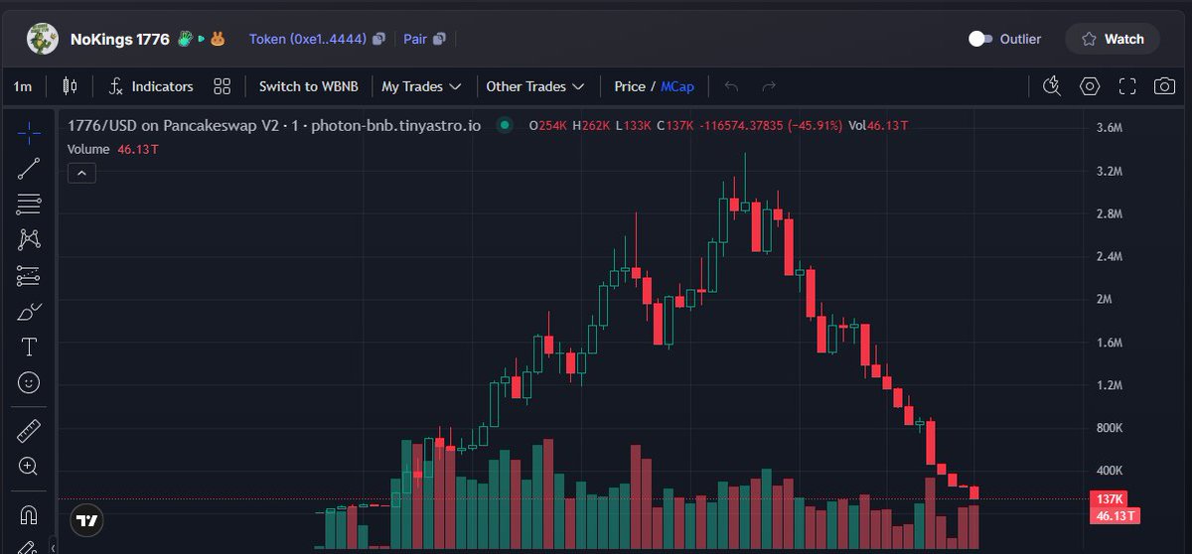Open the Fibonacci retracement tool
This screenshot has width=1192, height=554.
(x=29, y=205)
